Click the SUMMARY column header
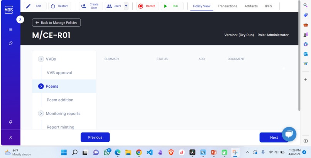Screen dimensions: 311x158 tap(112, 59)
